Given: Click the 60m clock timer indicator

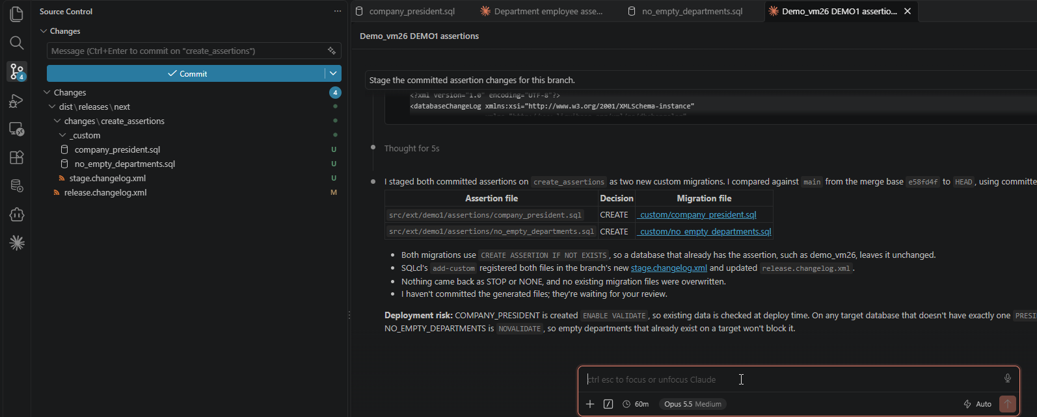Looking at the screenshot, I should click(x=636, y=404).
